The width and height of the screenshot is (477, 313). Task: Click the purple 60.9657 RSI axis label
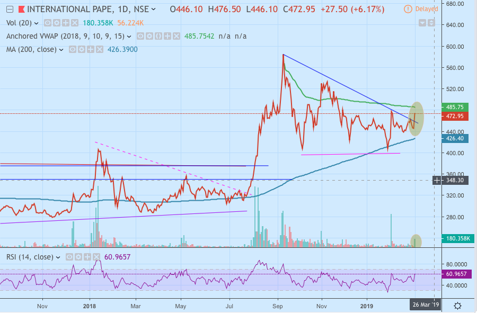[456, 274]
